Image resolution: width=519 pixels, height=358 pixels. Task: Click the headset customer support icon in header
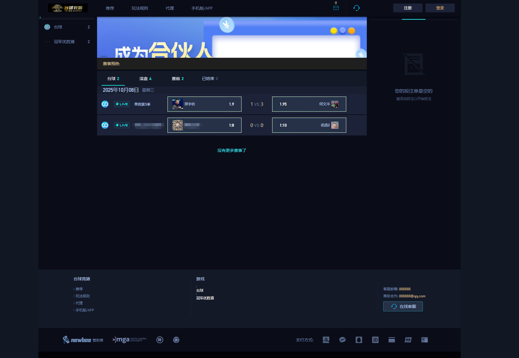356,8
